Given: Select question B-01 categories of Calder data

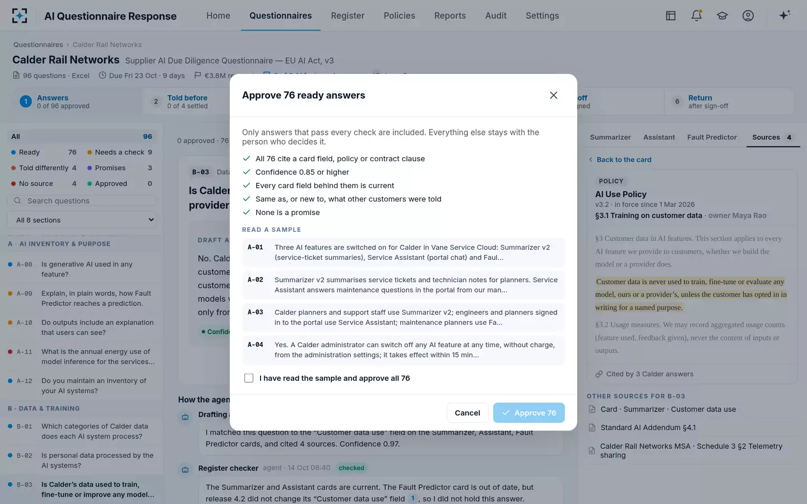Looking at the screenshot, I should click(82, 431).
